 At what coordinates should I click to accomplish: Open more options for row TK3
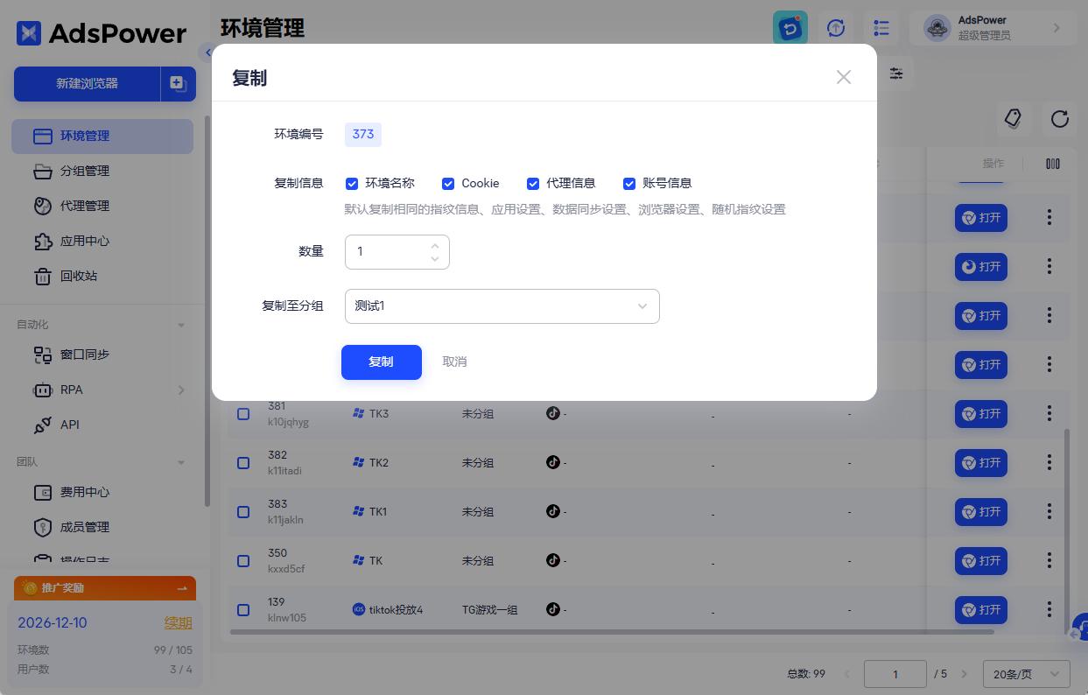1049,413
